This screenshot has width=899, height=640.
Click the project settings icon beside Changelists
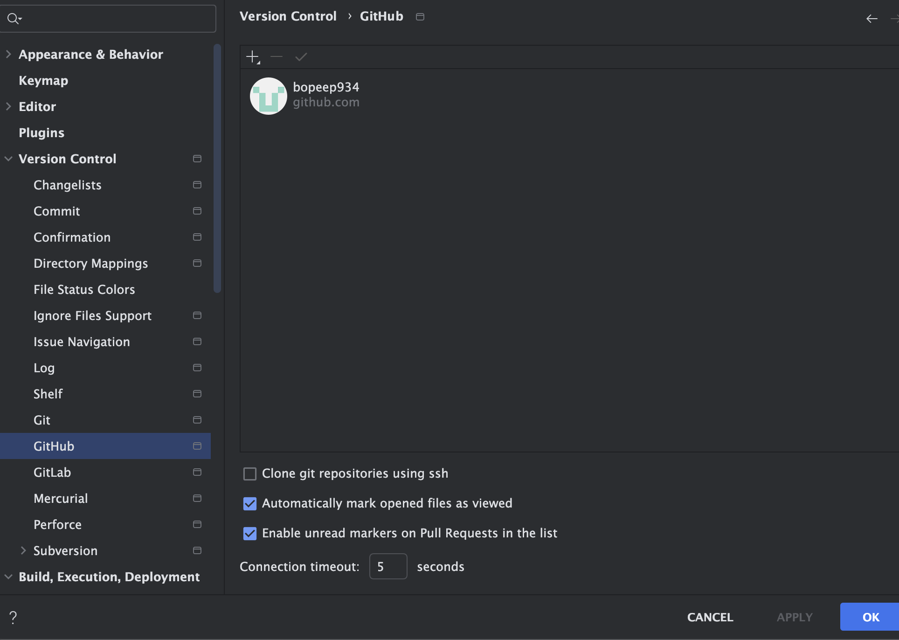[197, 185]
